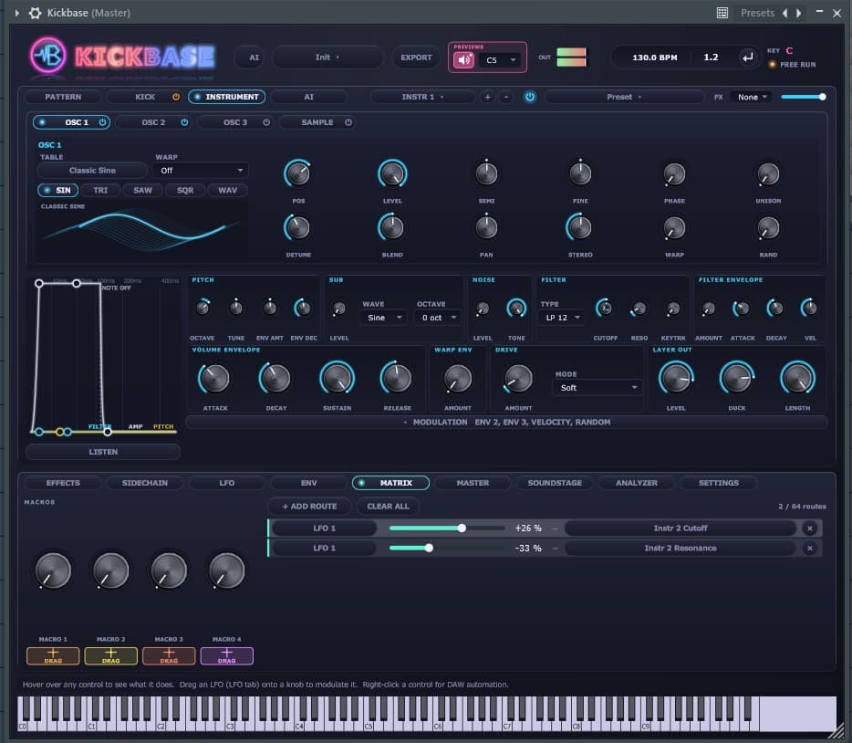Adjust the Instr 2 Resonance amount slider

pos(447,548)
